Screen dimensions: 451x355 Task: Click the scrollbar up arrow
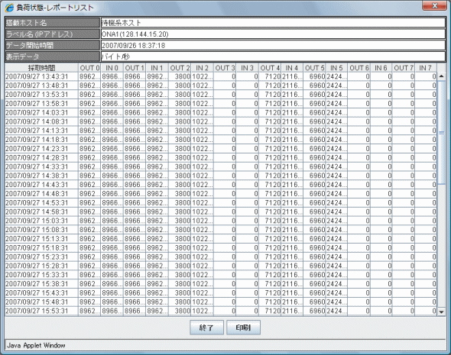pyautogui.click(x=442, y=76)
